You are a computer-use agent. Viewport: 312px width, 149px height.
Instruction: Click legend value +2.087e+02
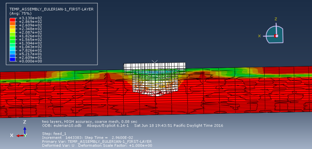pos(30,33)
